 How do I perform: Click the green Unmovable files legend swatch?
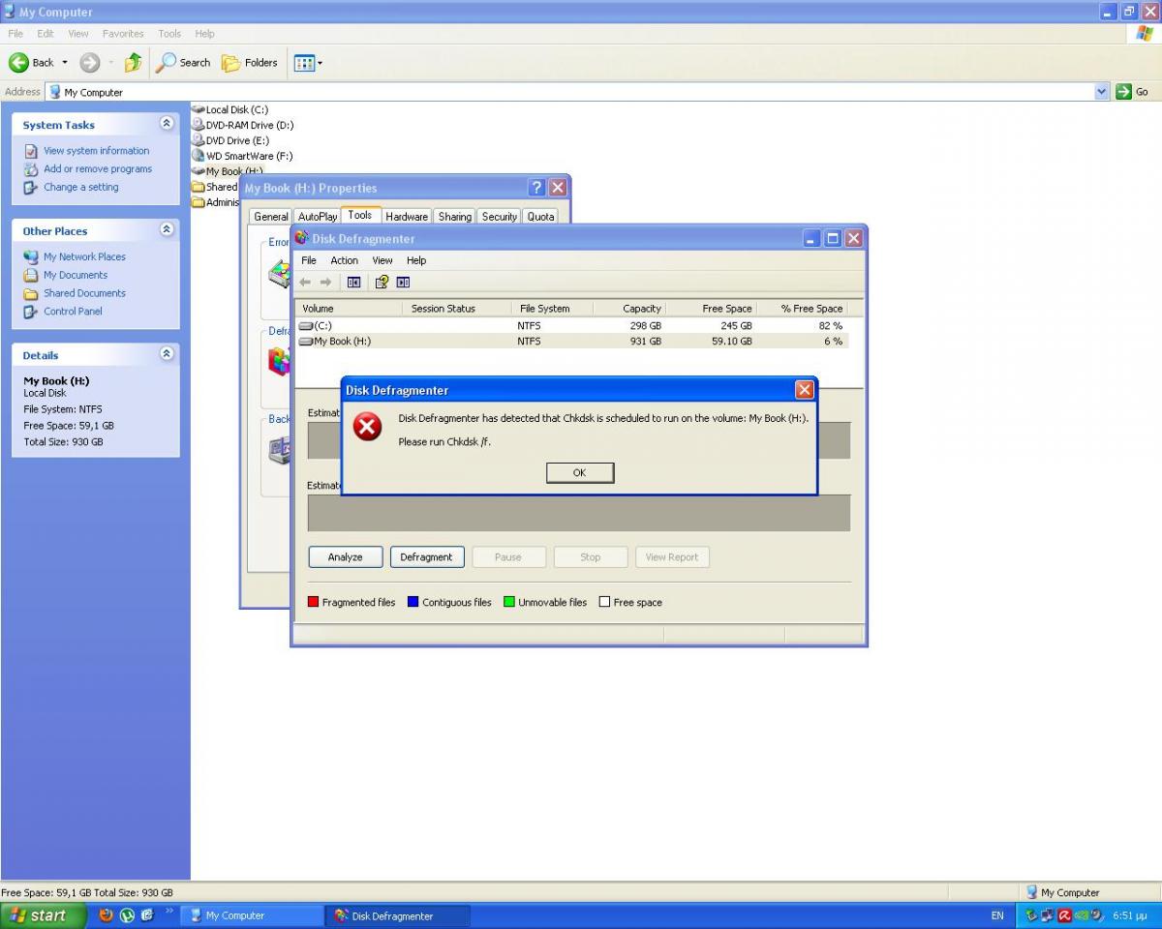509,602
